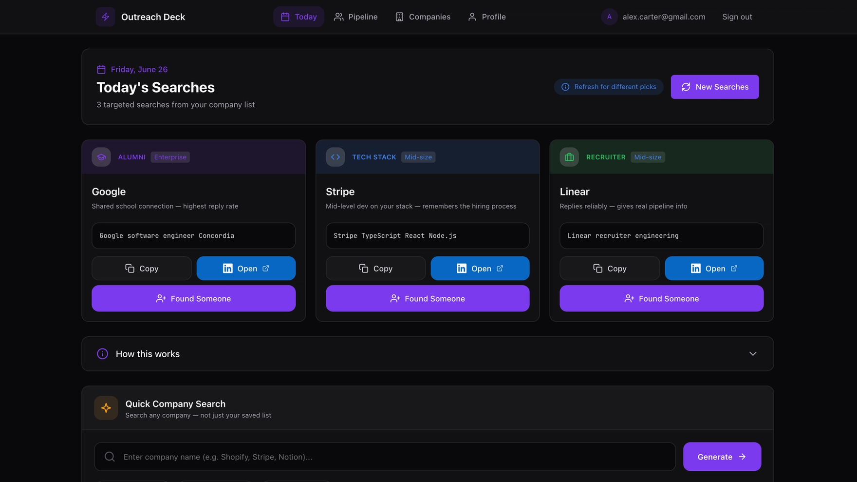Click the alex.carter@gmail.com account email
The height and width of the screenshot is (482, 857).
click(x=664, y=17)
